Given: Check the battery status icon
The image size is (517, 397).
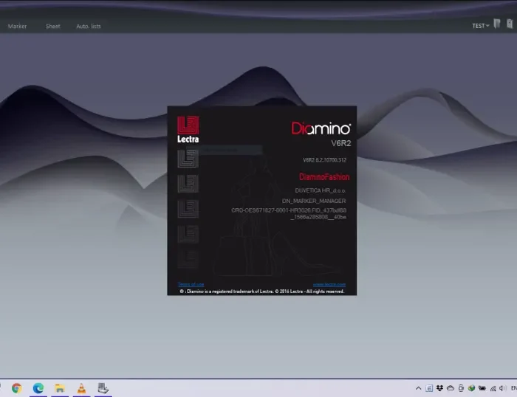Looking at the screenshot, I should pos(482,388).
